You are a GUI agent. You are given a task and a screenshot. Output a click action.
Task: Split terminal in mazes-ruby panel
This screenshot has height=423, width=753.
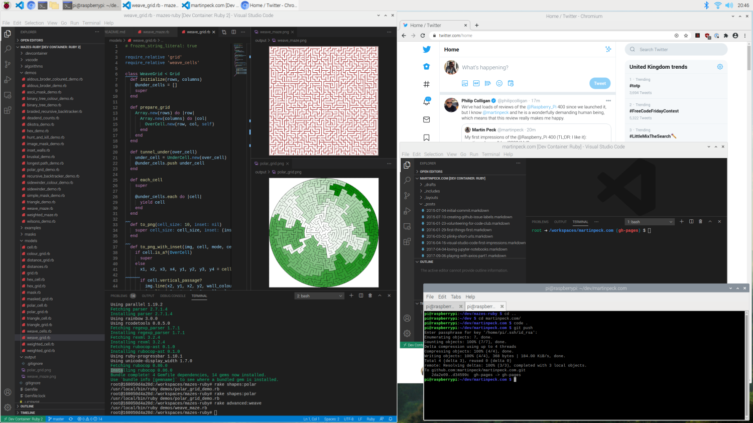[x=360, y=296]
